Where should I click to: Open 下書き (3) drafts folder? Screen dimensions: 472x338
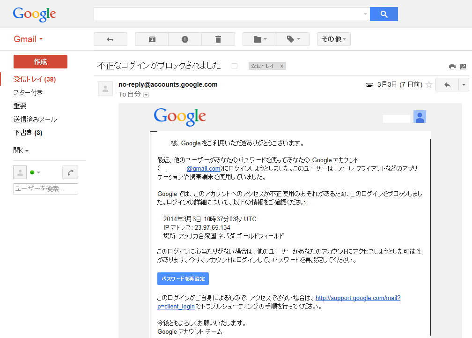[x=28, y=133]
